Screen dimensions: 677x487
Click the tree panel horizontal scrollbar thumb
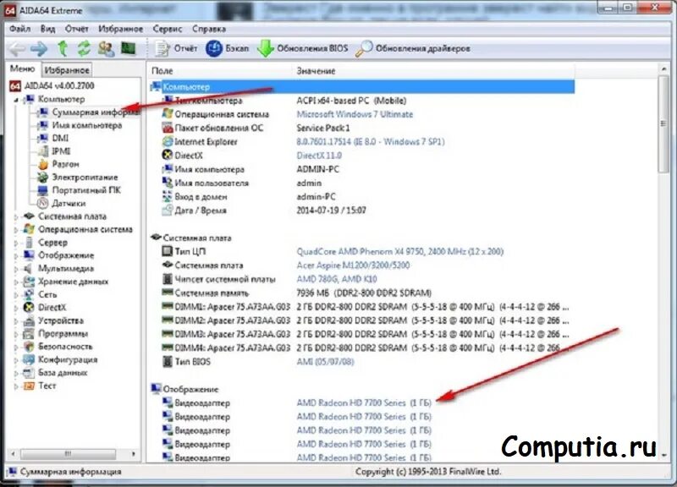69,454
